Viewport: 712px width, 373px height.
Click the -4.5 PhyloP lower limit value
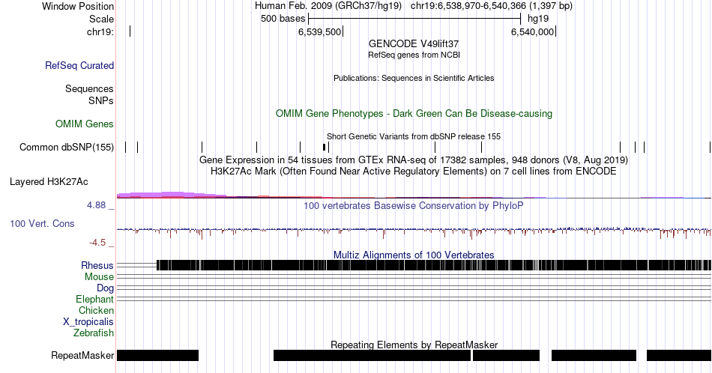click(x=97, y=243)
